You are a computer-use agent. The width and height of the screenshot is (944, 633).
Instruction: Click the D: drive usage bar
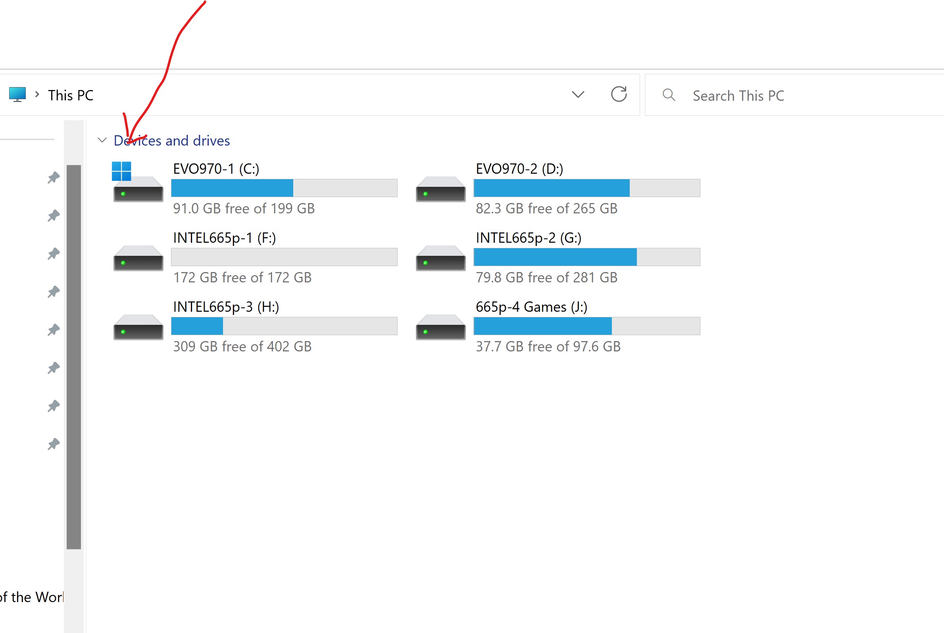[586, 188]
